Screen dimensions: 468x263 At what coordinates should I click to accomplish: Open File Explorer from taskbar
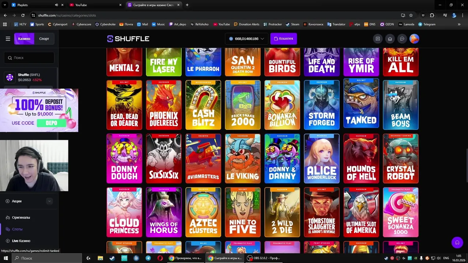pyautogui.click(x=100, y=258)
